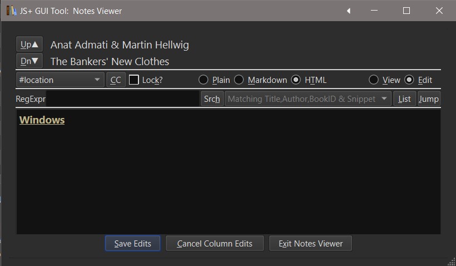Choose the Edit mode radio button
Screen dimensions: 456x266
[409, 80]
